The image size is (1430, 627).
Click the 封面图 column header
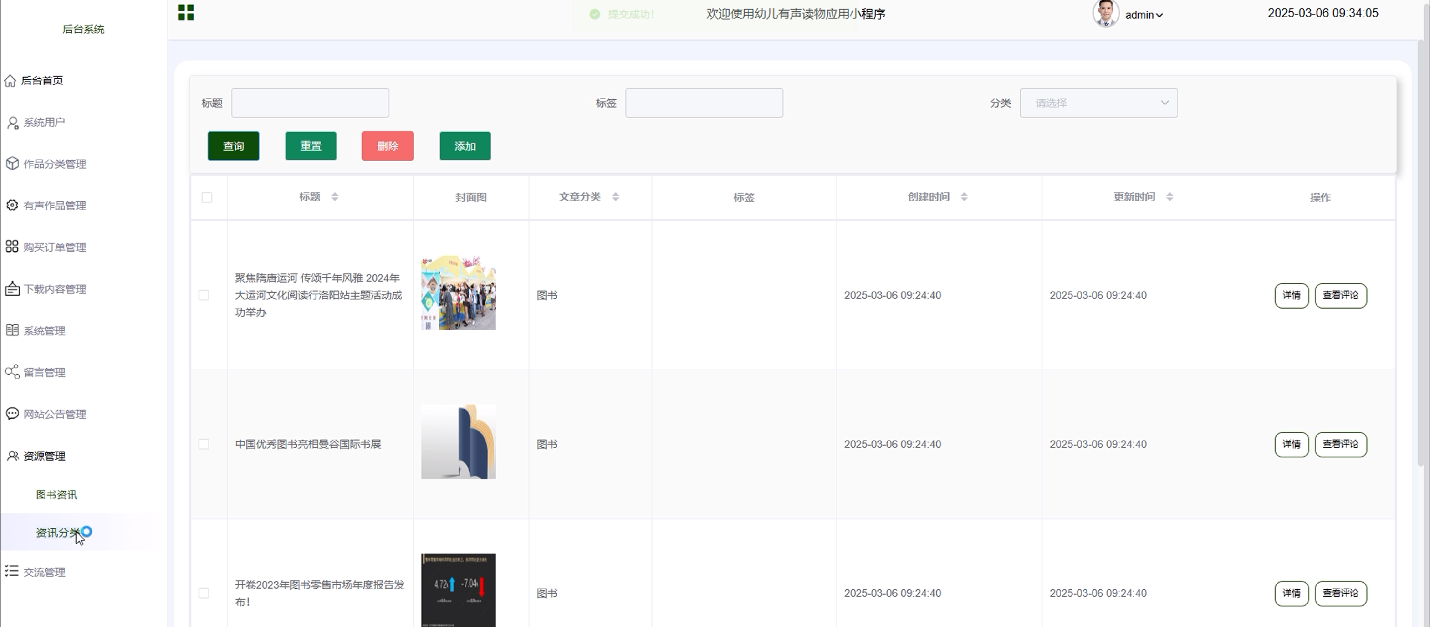471,198
